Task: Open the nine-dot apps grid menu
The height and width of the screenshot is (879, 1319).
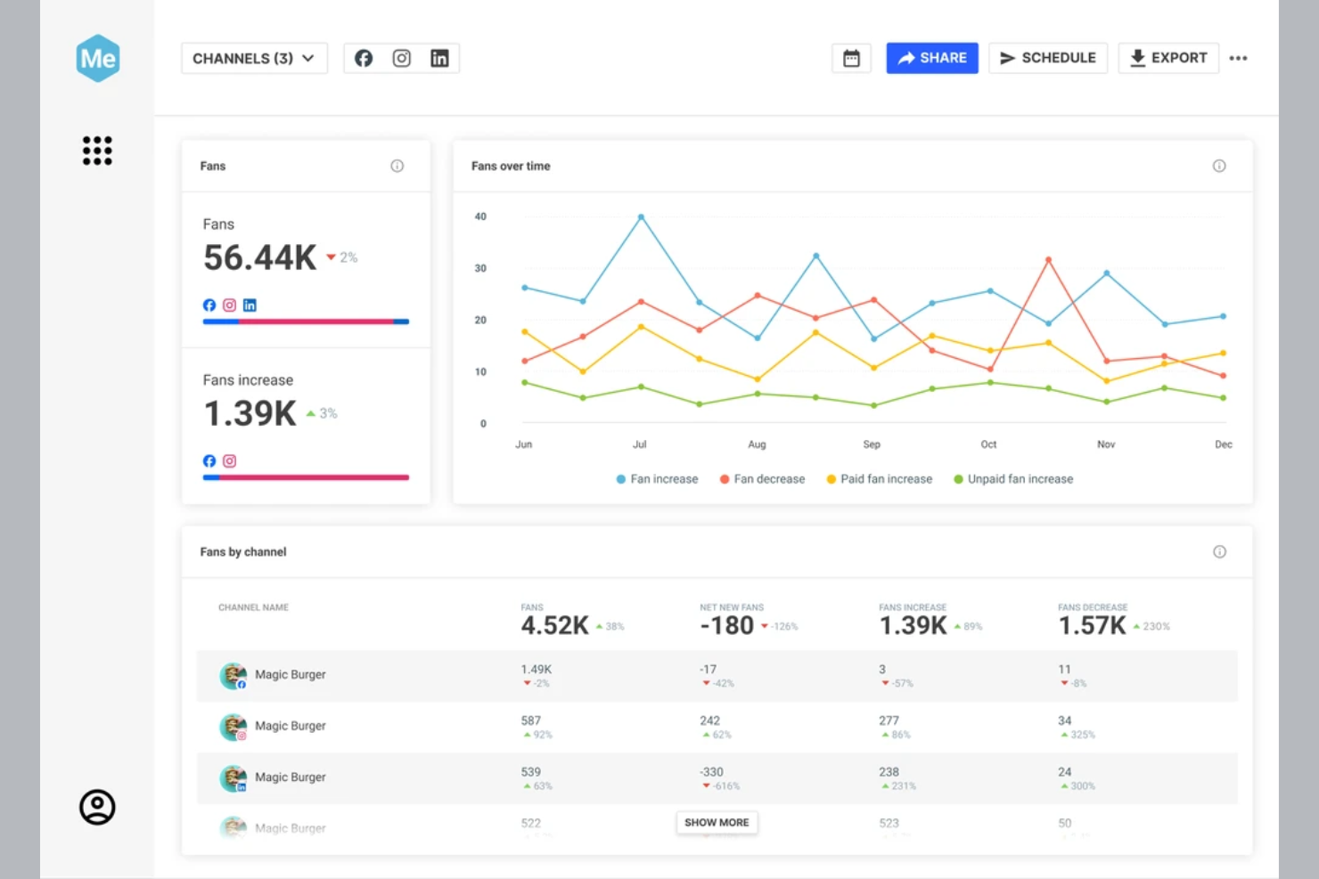Action: [97, 151]
